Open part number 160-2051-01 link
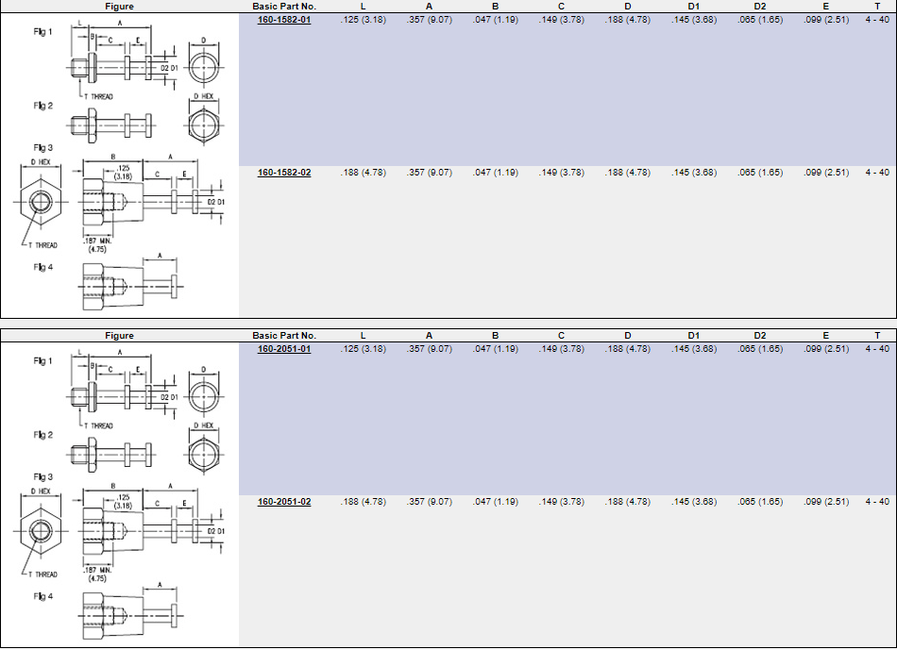The height and width of the screenshot is (649, 897). pos(284,349)
